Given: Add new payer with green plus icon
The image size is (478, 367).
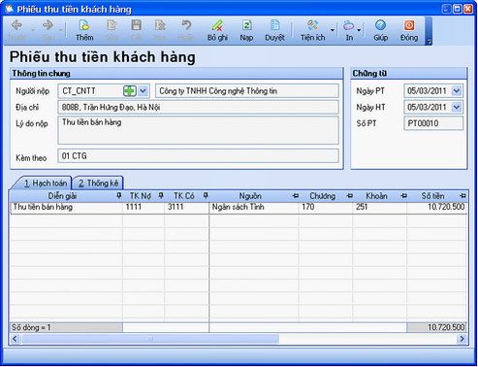Looking at the screenshot, I should [130, 91].
